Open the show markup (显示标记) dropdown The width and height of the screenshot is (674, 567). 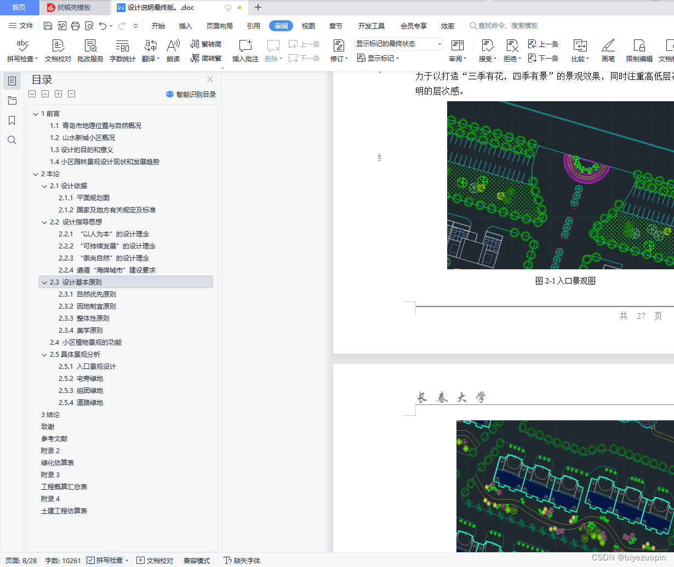pos(378,59)
